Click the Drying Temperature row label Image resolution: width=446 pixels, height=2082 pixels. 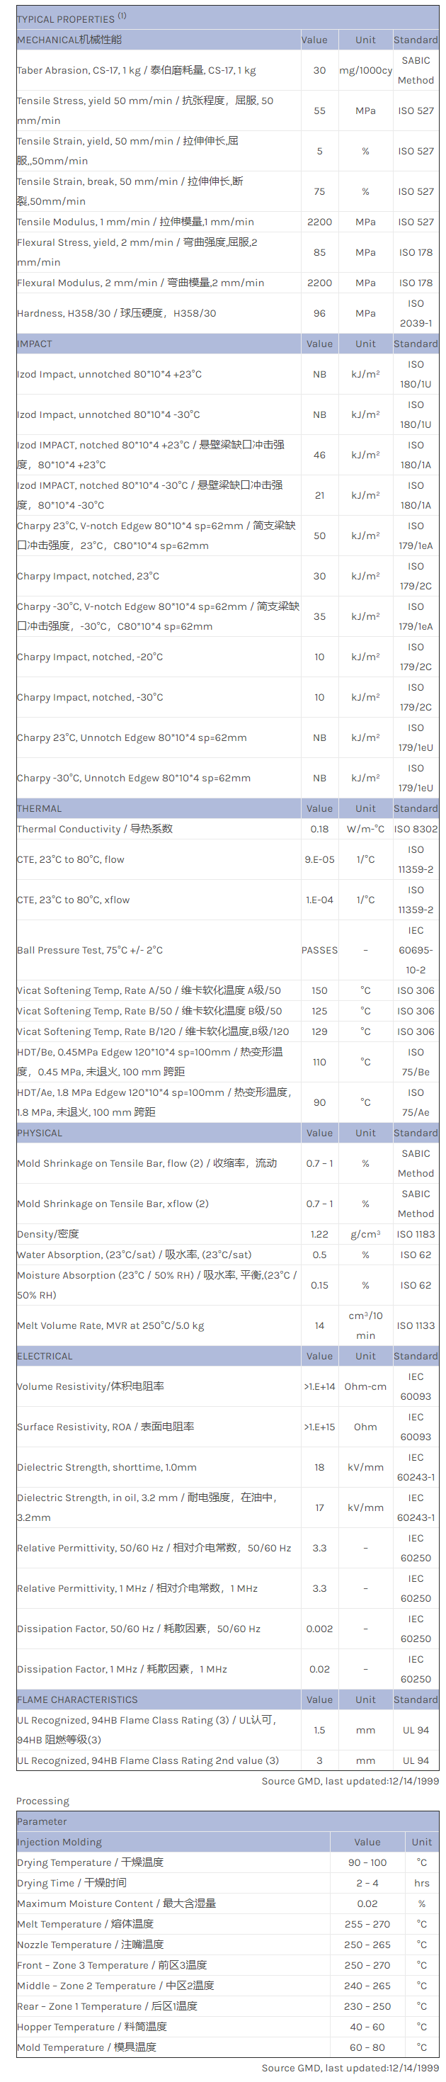91,1862
